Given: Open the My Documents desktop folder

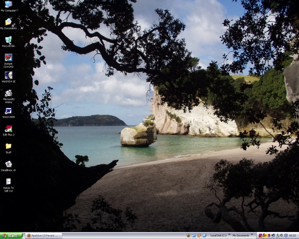Looking at the screenshot, I should pos(8,22).
